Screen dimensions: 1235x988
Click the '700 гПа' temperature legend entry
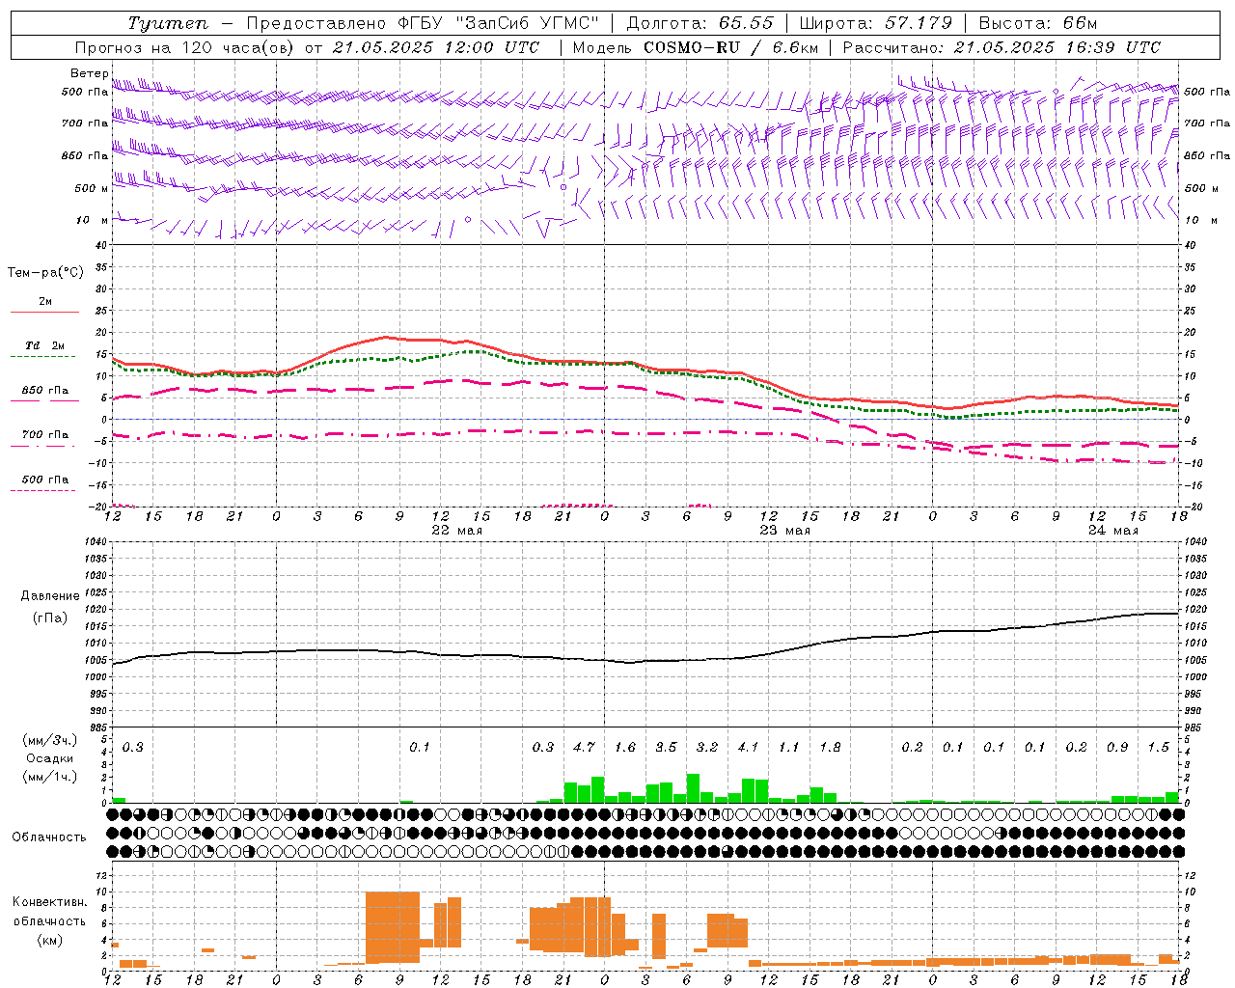45,435
